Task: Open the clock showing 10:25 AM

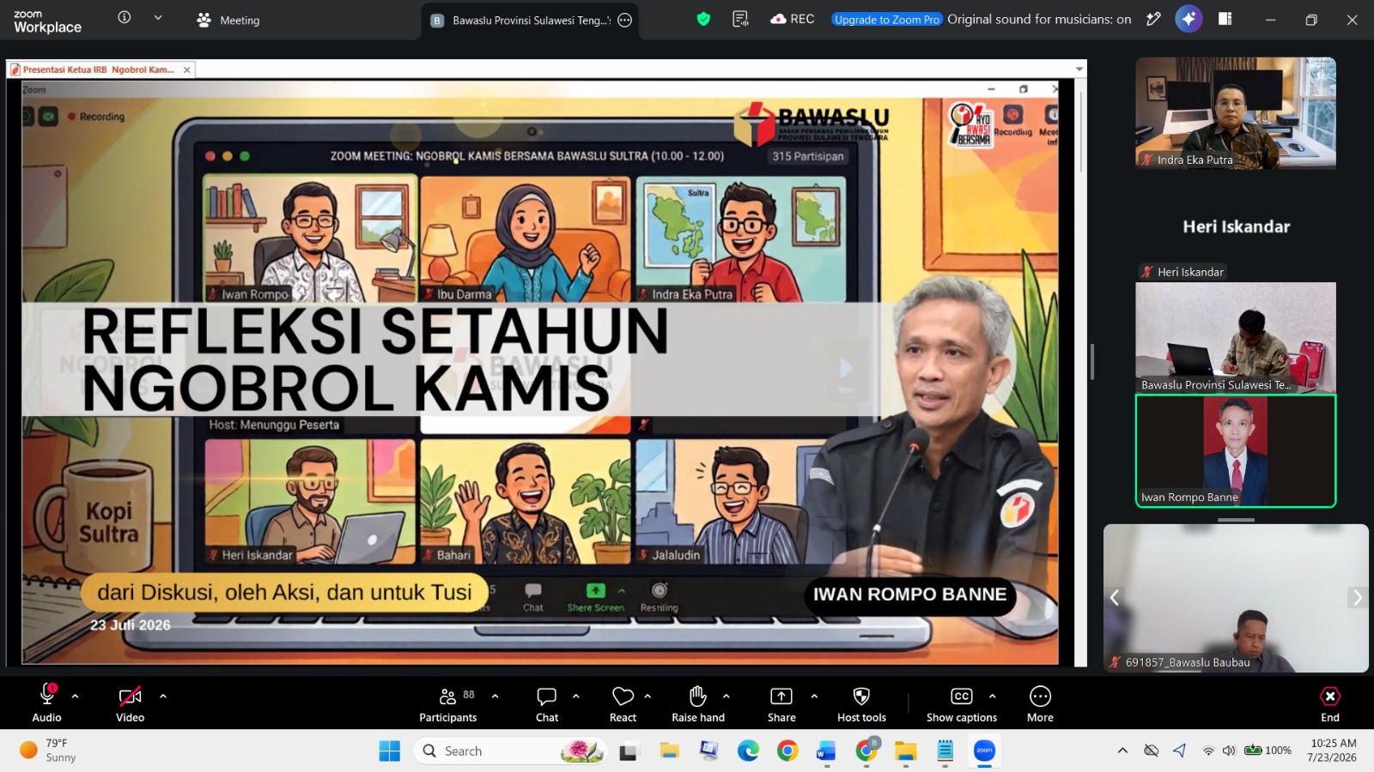Action: (1333, 751)
